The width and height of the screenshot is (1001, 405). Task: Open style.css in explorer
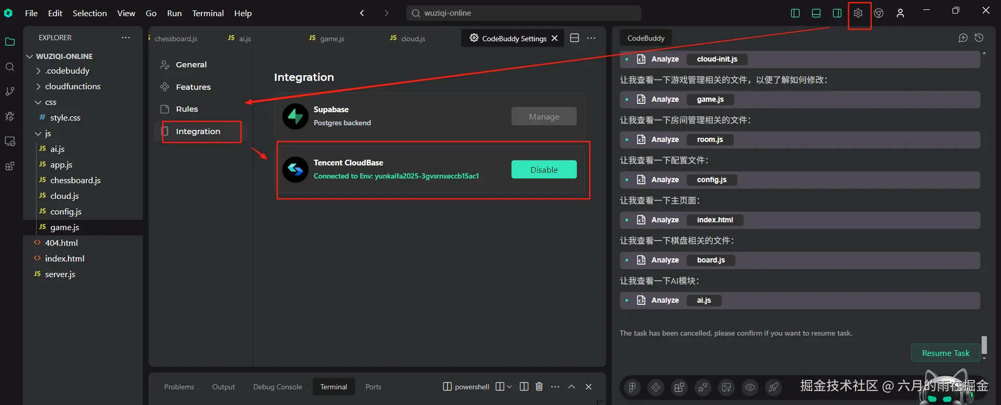(x=83, y=117)
